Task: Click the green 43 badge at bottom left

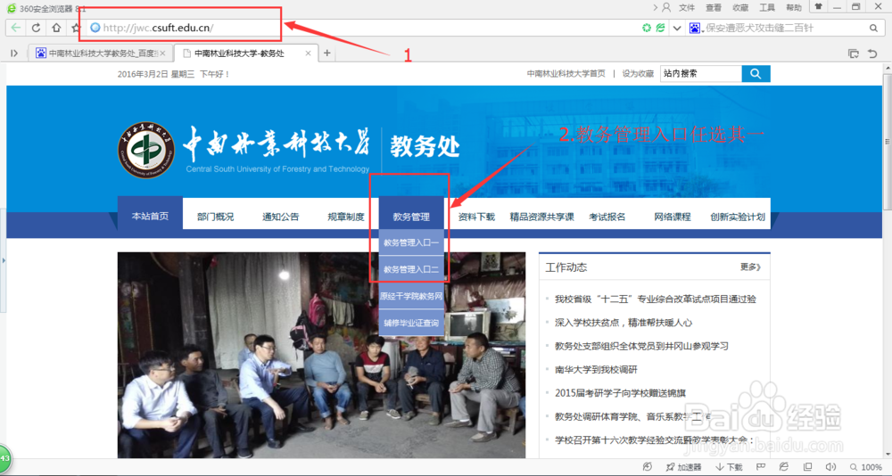Action: [4, 458]
